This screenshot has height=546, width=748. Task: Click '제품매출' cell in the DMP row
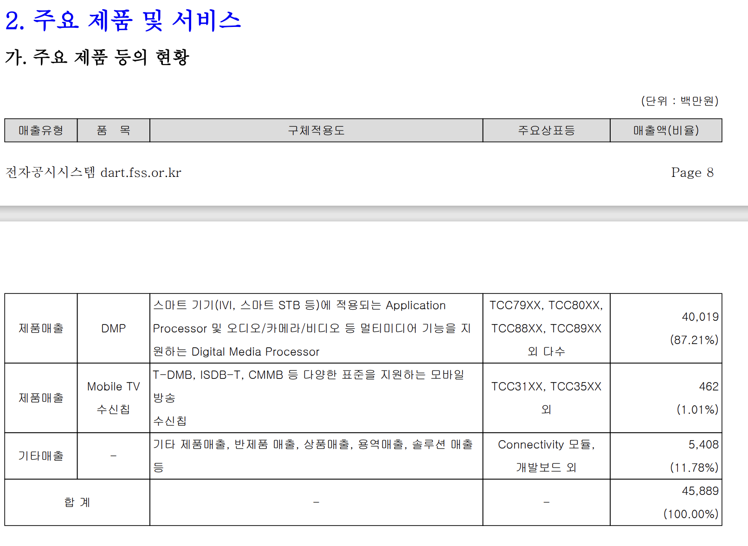(41, 328)
